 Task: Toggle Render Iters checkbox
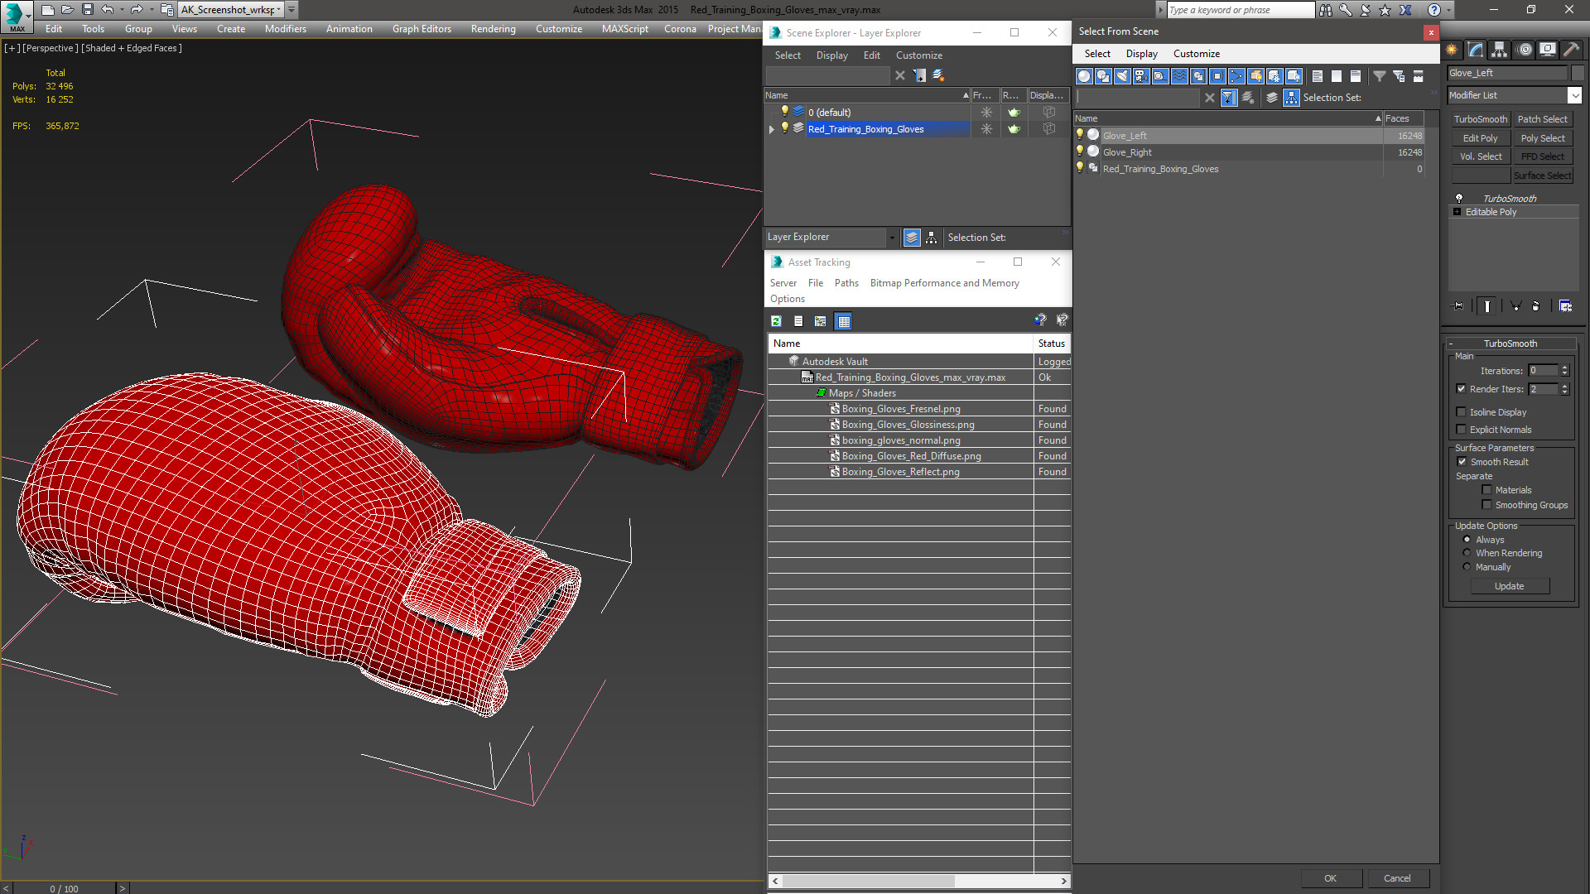pyautogui.click(x=1461, y=389)
